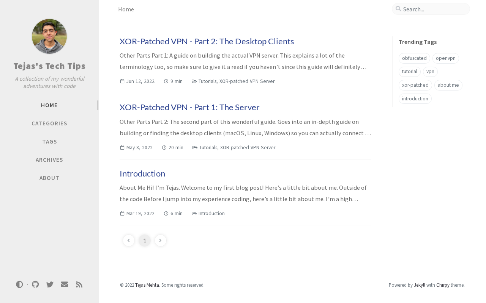The width and height of the screenshot is (486, 303).
Task: Select page 1 in pagination
Action: coord(145,241)
